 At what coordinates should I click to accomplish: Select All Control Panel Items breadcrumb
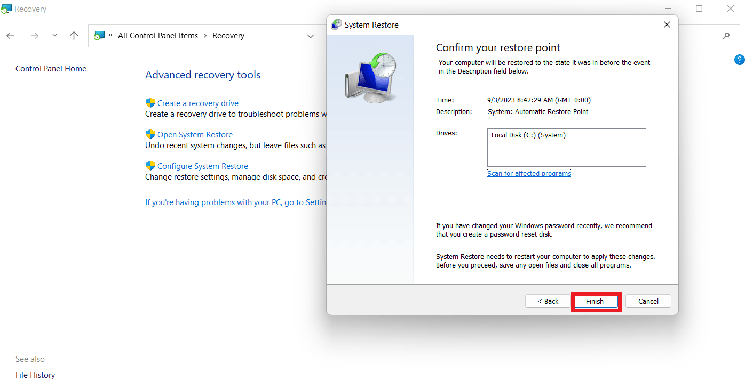[x=157, y=36]
